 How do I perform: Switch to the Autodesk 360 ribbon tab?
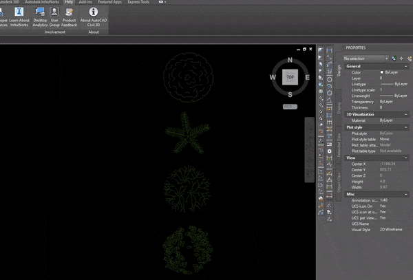pyautogui.click(x=10, y=2)
